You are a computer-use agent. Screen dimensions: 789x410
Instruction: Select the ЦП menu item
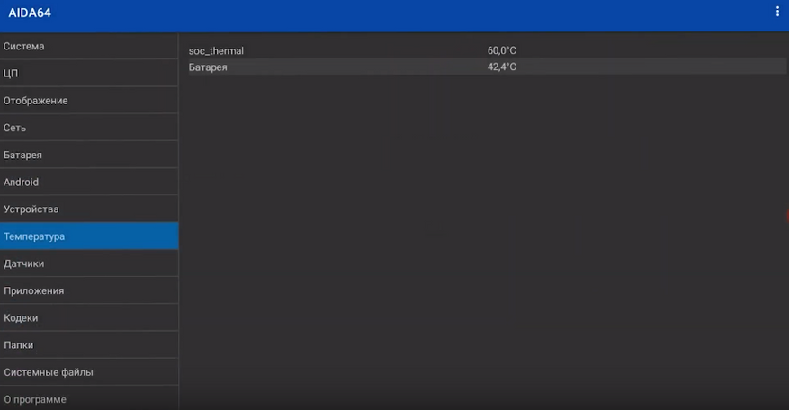click(89, 74)
